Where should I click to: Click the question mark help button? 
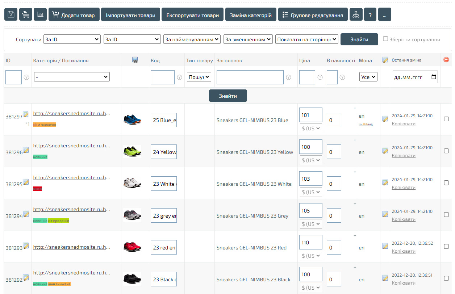(x=370, y=15)
